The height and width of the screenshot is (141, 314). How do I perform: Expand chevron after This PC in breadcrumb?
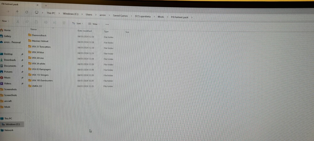click(x=59, y=13)
